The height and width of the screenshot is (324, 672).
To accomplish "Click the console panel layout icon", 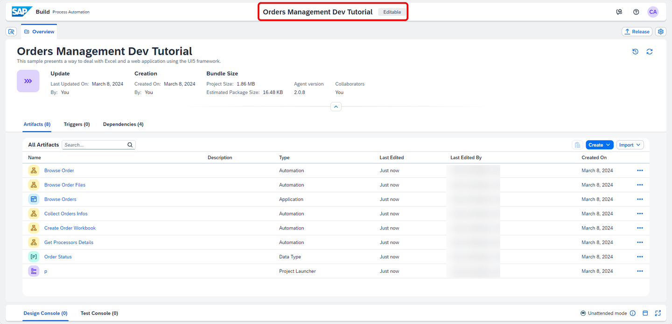I will [x=645, y=313].
